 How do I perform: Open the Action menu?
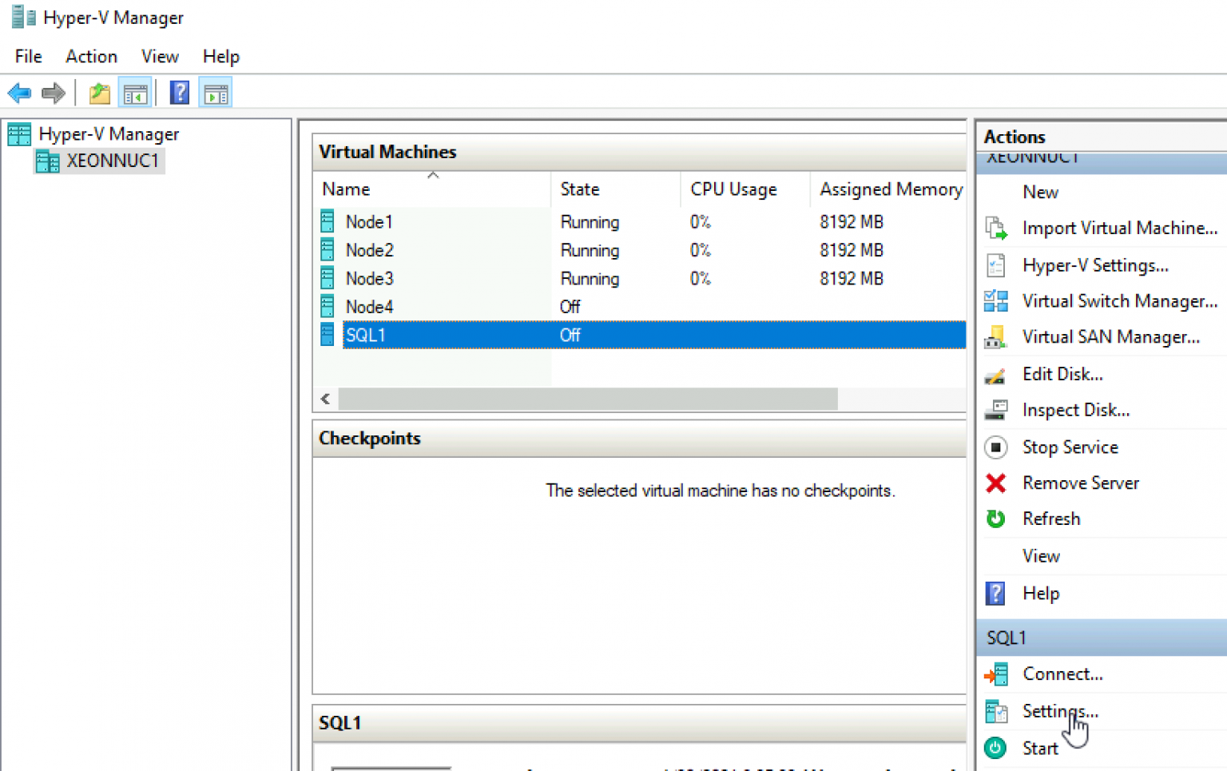[91, 56]
